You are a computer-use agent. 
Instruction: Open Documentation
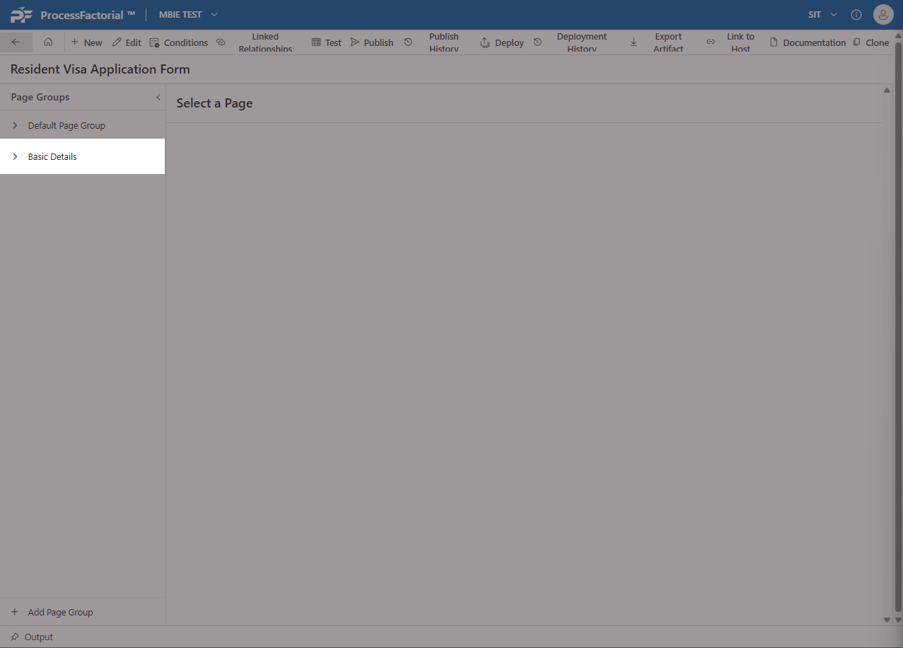pyautogui.click(x=808, y=42)
